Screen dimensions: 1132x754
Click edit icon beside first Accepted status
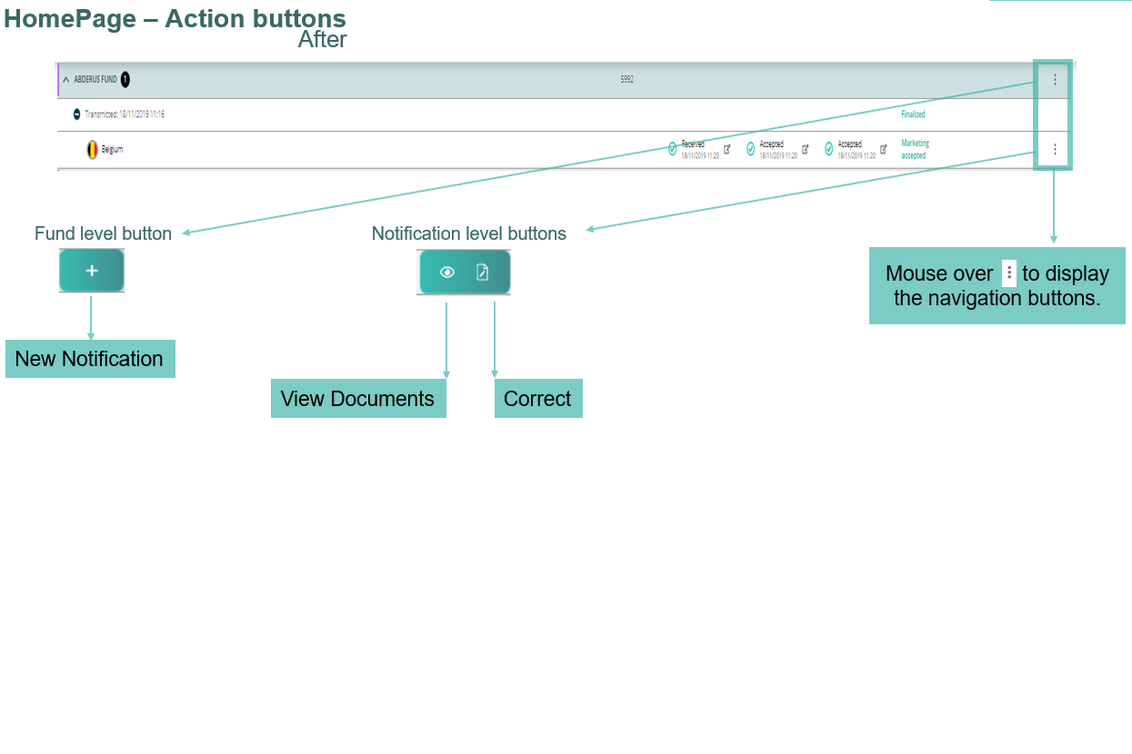(x=805, y=148)
